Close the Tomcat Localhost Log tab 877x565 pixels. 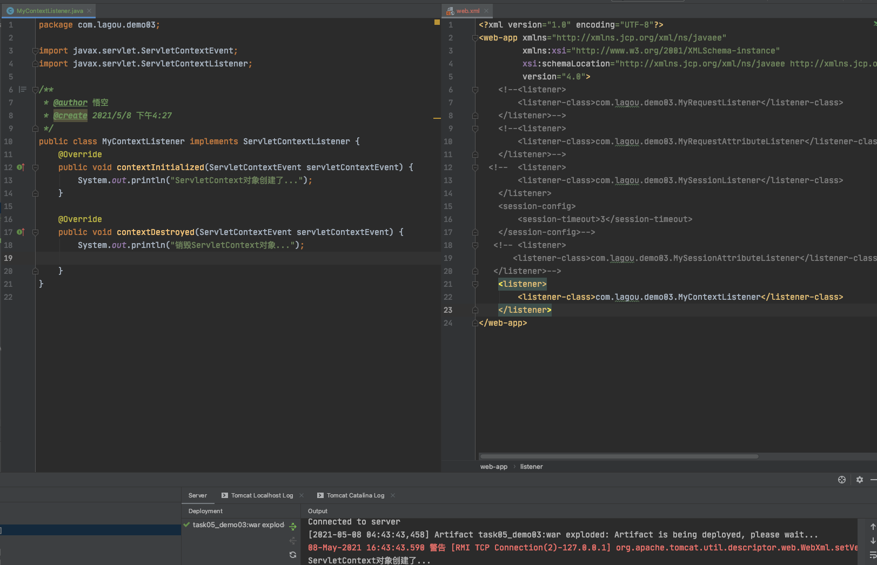click(x=302, y=495)
